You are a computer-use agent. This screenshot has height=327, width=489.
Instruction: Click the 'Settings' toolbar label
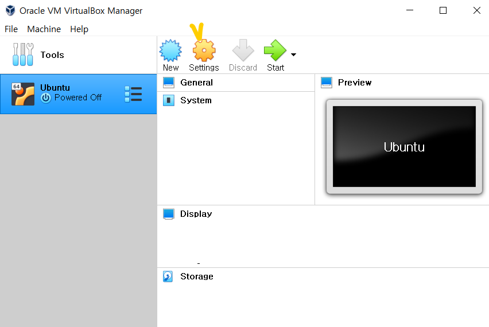click(x=204, y=68)
